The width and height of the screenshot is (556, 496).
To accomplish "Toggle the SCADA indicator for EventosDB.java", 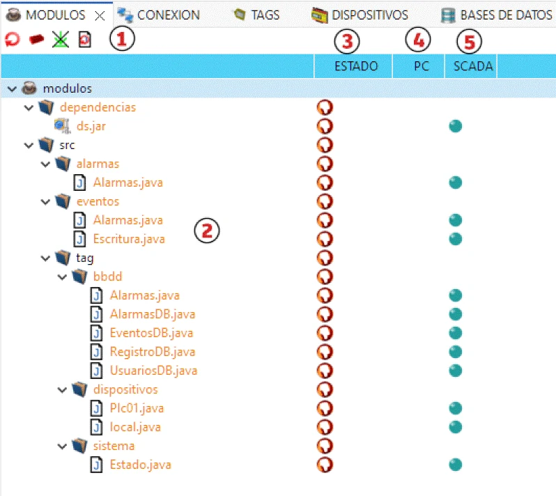I will point(456,333).
